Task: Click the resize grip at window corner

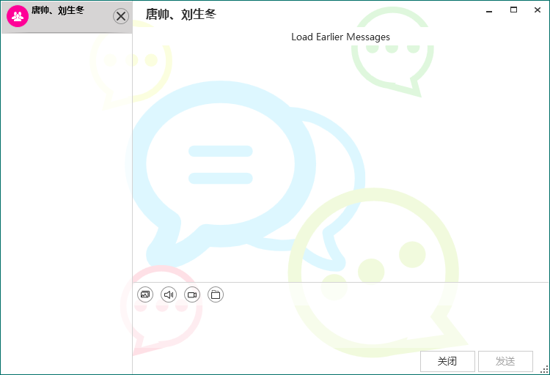Action: click(x=545, y=370)
